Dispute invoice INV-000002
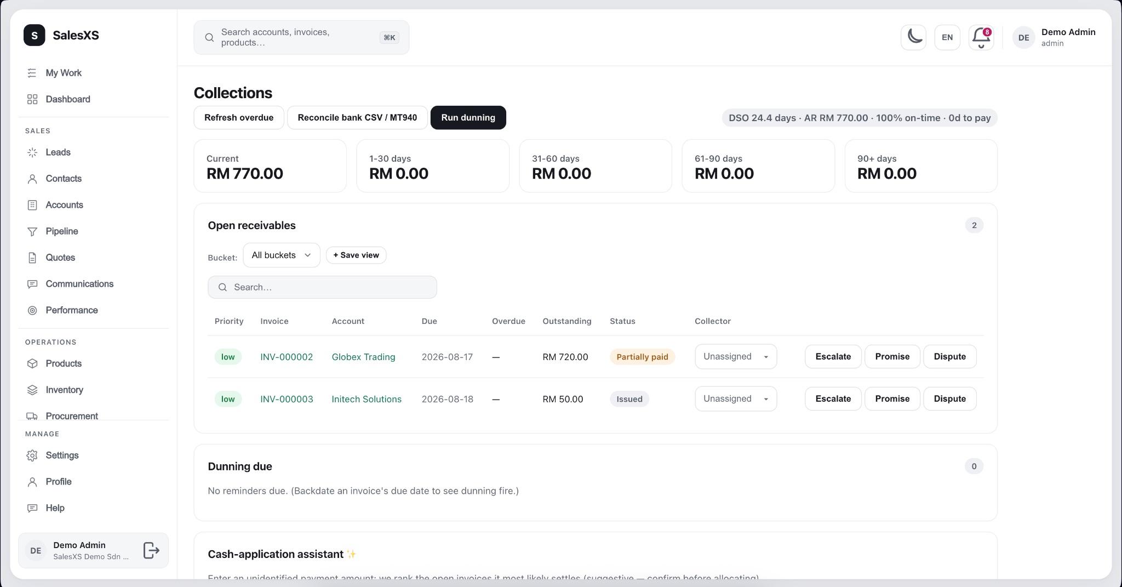This screenshot has width=1122, height=587. coord(949,357)
